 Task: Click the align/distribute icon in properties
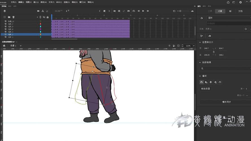point(202,36)
